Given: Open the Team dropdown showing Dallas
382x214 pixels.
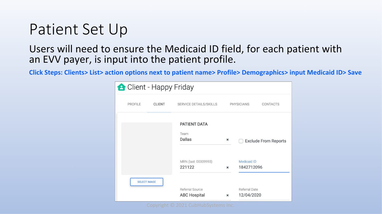Looking at the screenshot, I should tap(202, 139).
